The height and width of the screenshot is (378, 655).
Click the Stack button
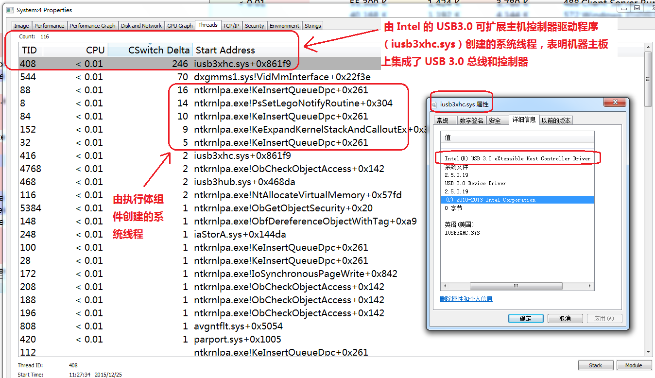pyautogui.click(x=595, y=365)
